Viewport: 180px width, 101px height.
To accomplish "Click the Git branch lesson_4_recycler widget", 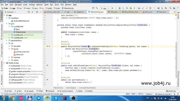I will (164, 94).
